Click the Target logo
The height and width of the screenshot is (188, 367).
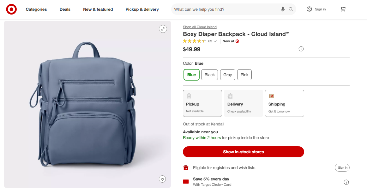click(11, 9)
